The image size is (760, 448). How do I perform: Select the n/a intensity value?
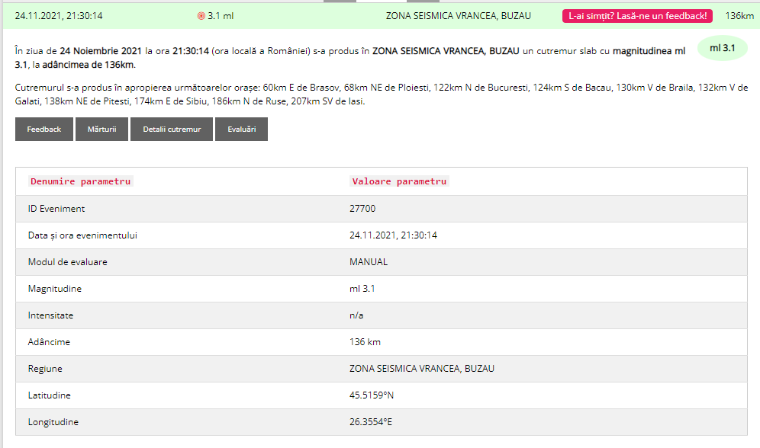pos(356,315)
